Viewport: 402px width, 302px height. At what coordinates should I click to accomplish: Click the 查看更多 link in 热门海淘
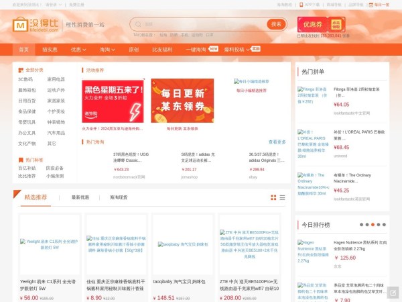[x=277, y=142]
